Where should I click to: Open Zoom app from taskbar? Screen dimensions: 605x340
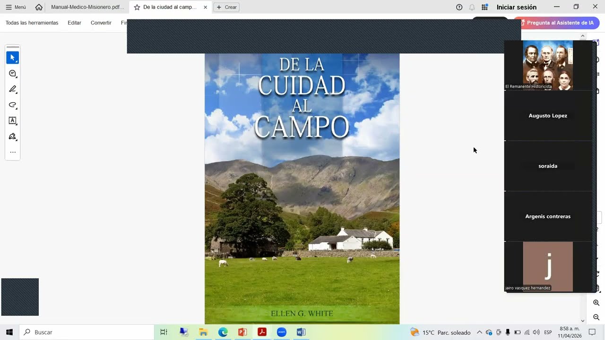click(x=282, y=332)
